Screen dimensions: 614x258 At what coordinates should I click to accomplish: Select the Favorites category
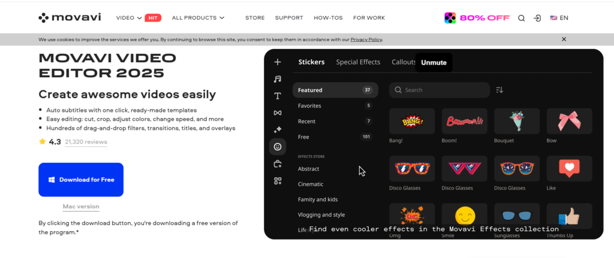point(335,105)
